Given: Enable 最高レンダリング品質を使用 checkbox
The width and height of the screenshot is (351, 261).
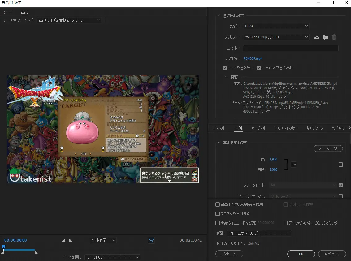Looking at the screenshot, I should 217,204.
